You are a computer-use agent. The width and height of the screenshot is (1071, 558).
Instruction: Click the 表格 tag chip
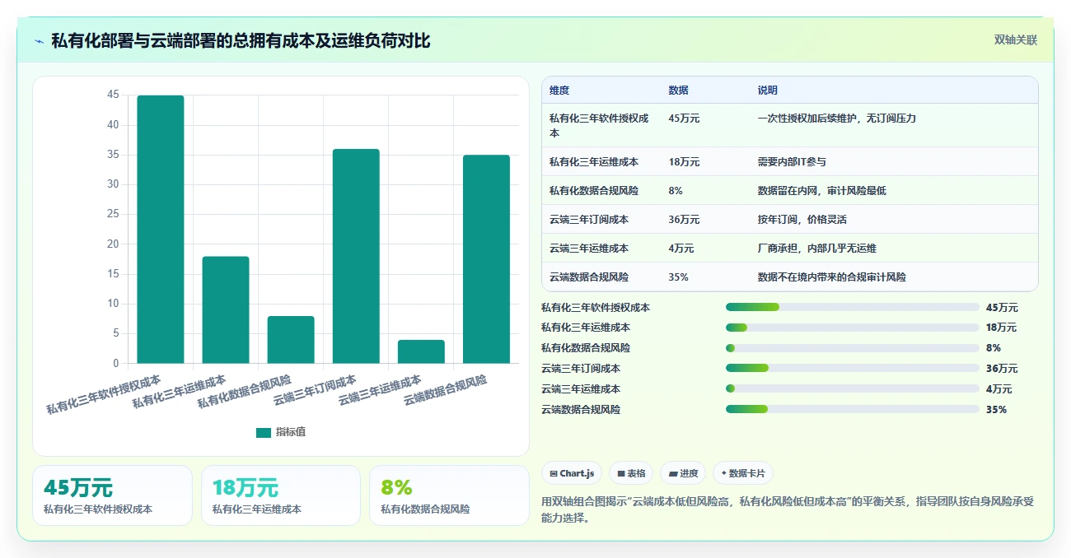(x=630, y=473)
